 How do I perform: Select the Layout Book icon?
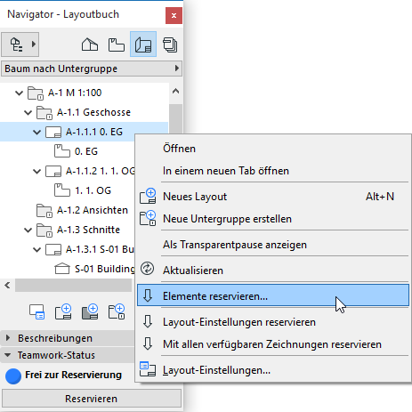[143, 44]
